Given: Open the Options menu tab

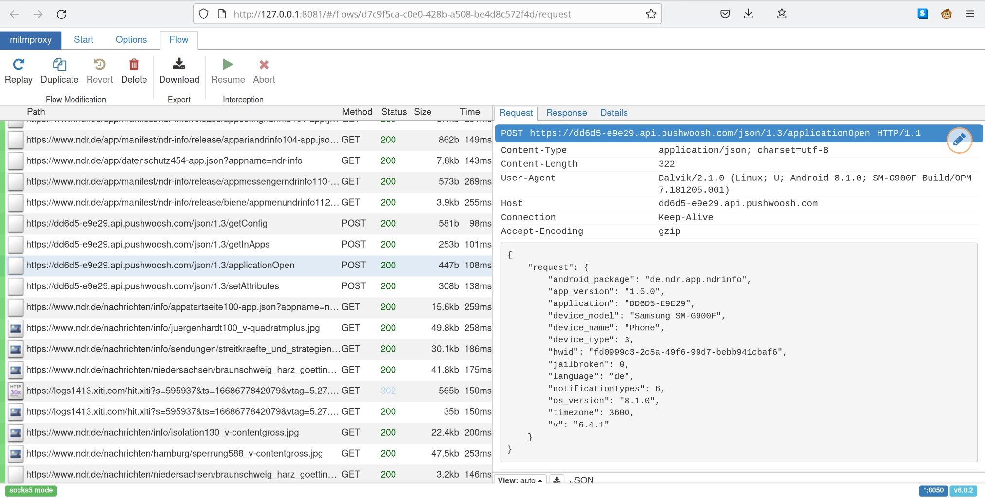Looking at the screenshot, I should pyautogui.click(x=131, y=40).
